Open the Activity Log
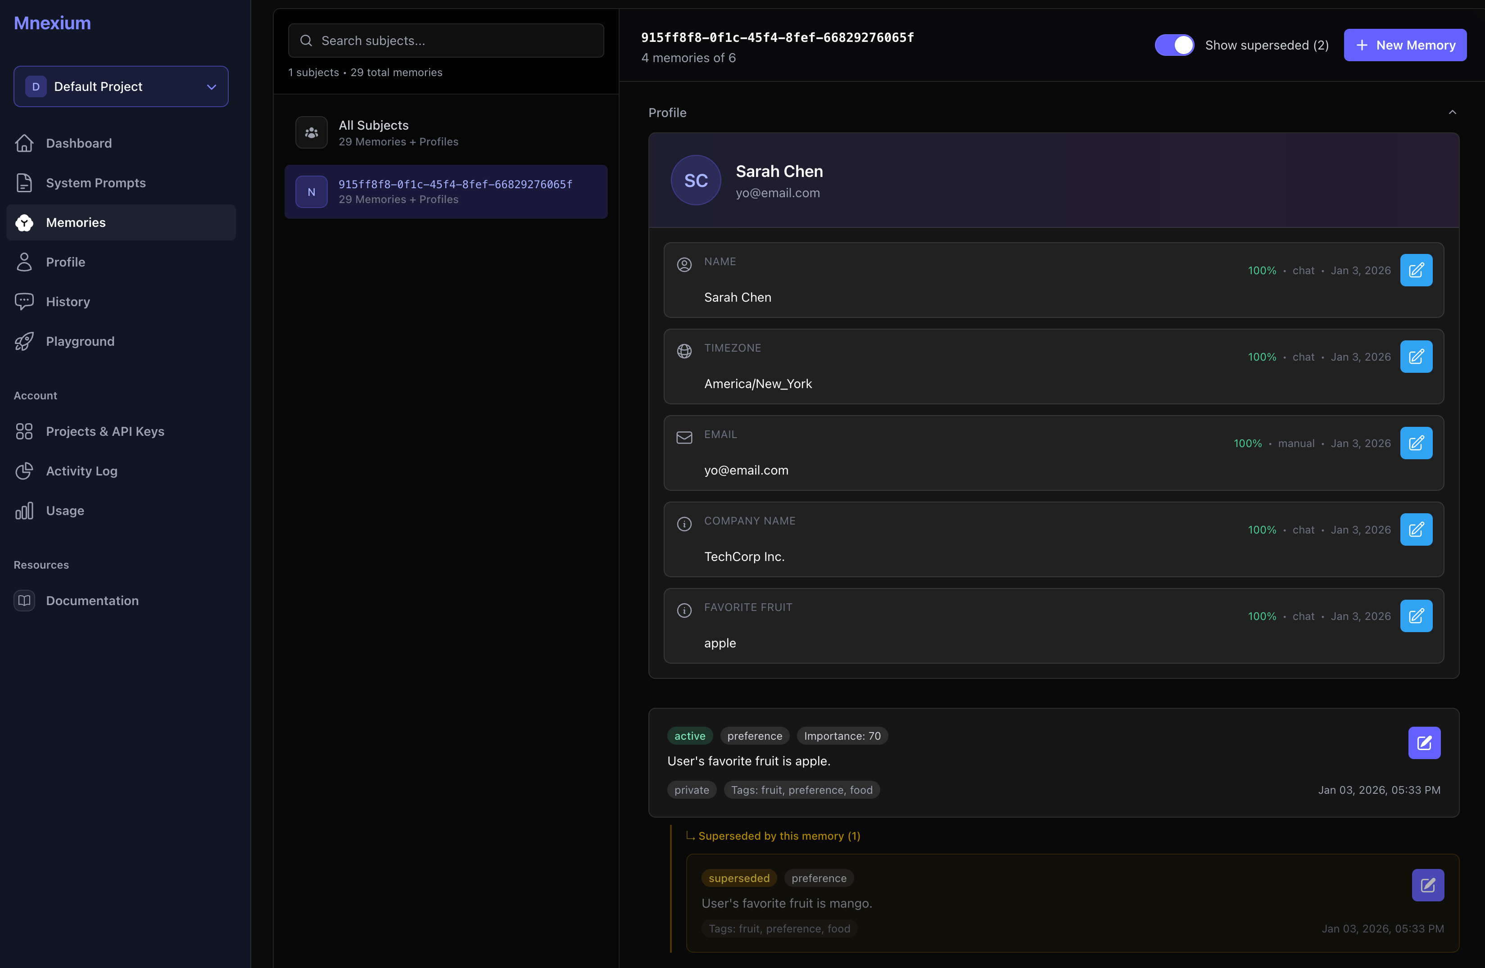The width and height of the screenshot is (1485, 968). coord(81,471)
